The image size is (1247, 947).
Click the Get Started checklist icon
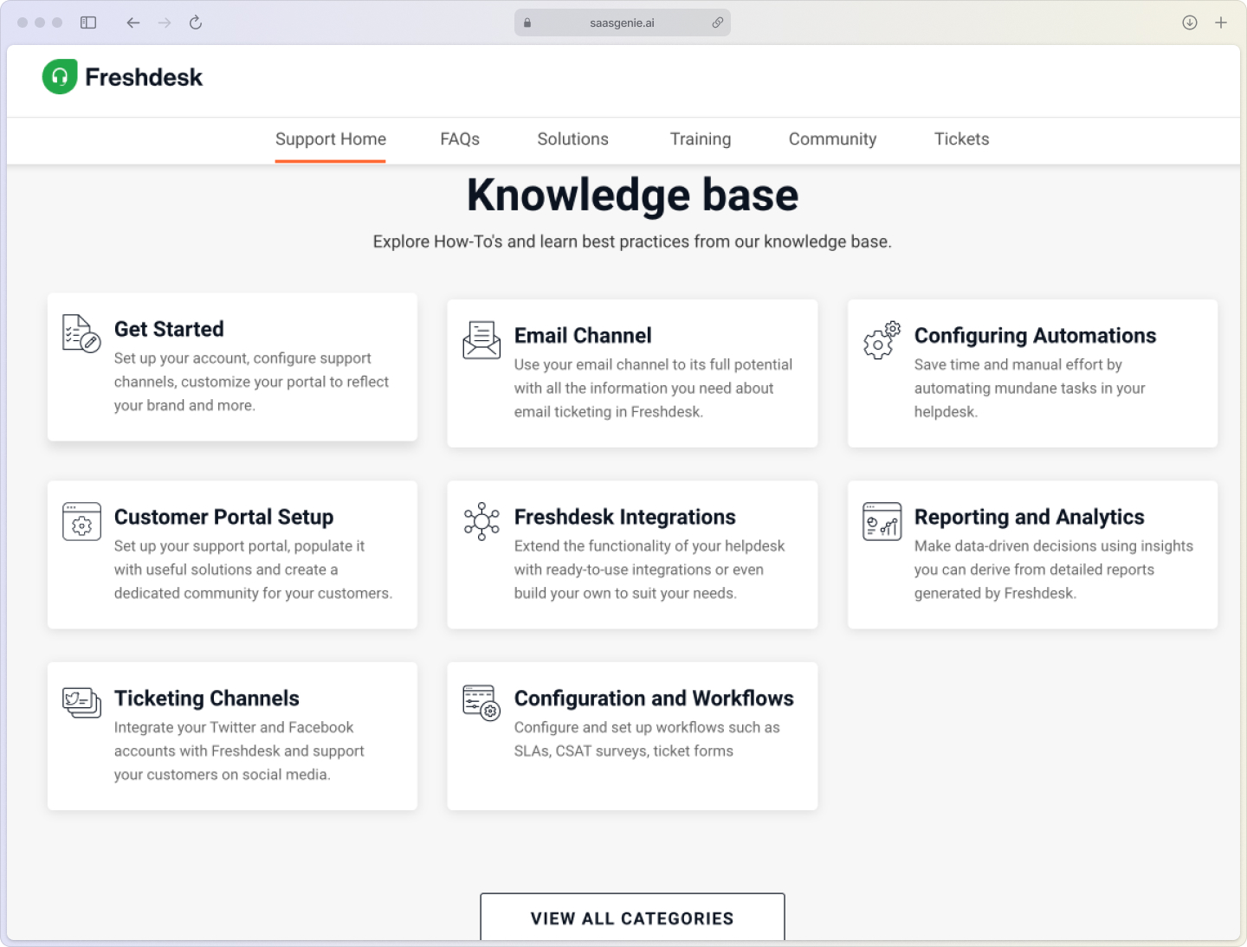pyautogui.click(x=81, y=334)
